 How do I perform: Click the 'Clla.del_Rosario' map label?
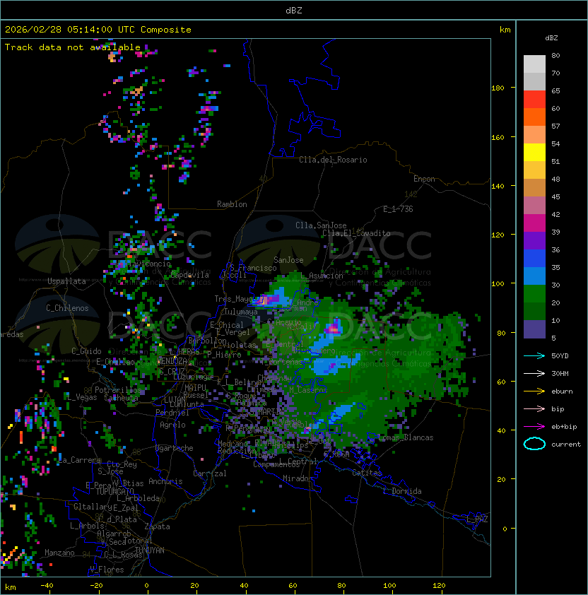pyautogui.click(x=333, y=160)
